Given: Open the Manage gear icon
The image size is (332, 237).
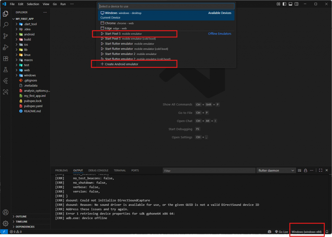Looking at the screenshot, I should (6, 223).
